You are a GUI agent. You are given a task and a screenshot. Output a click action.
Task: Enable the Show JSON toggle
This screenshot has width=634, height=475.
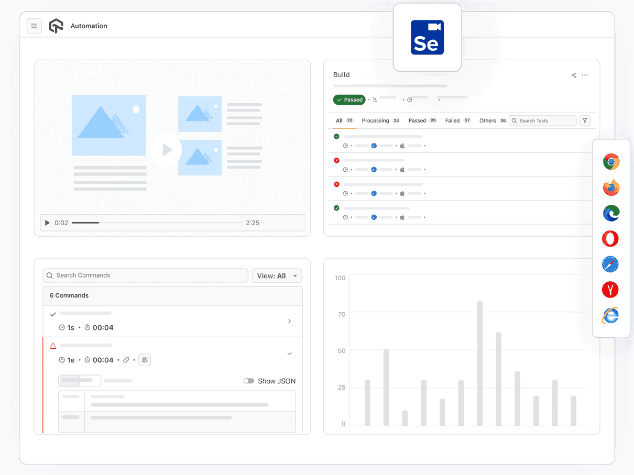tap(248, 381)
